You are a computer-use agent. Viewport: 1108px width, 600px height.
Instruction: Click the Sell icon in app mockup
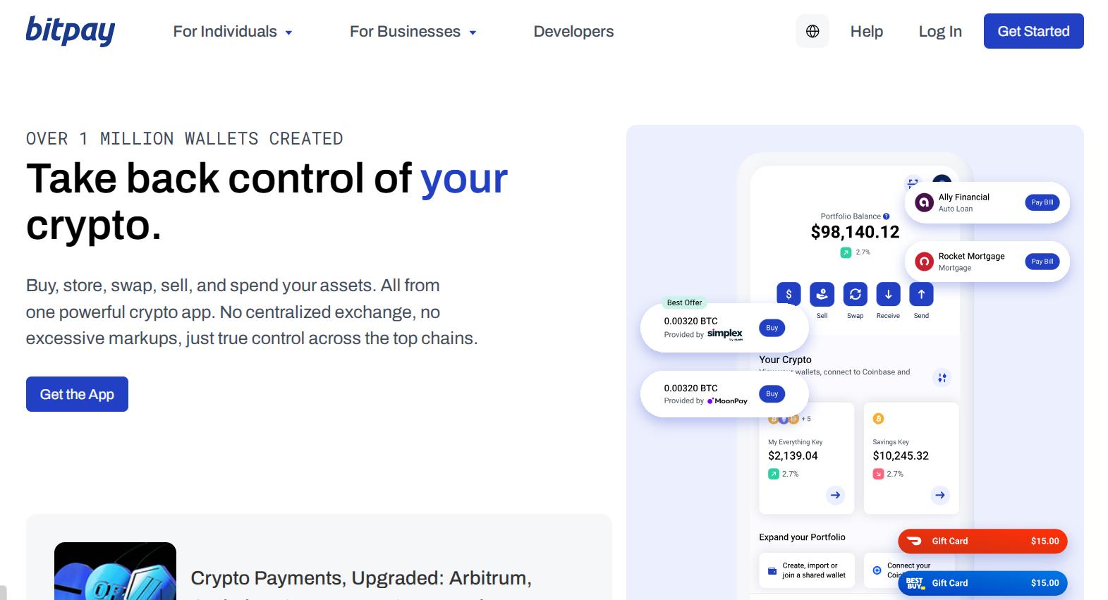pos(822,294)
